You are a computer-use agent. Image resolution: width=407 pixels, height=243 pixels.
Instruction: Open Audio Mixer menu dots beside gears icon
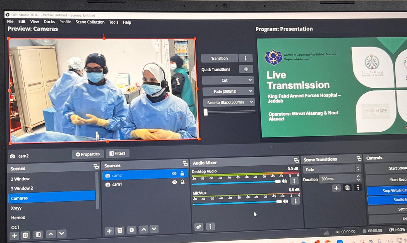tap(211, 226)
